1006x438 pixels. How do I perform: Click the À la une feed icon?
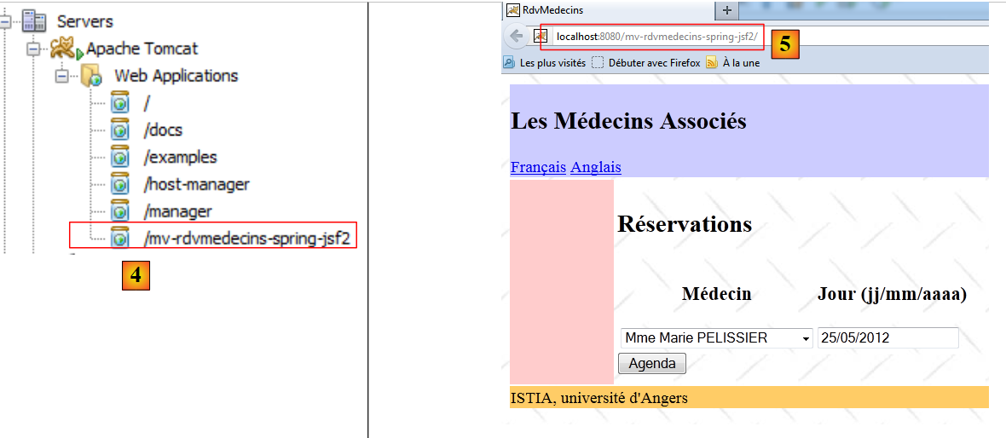pyautogui.click(x=712, y=62)
